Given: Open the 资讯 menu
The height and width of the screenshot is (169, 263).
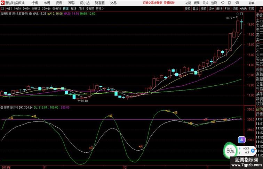Looking at the screenshot, I should [59, 3].
